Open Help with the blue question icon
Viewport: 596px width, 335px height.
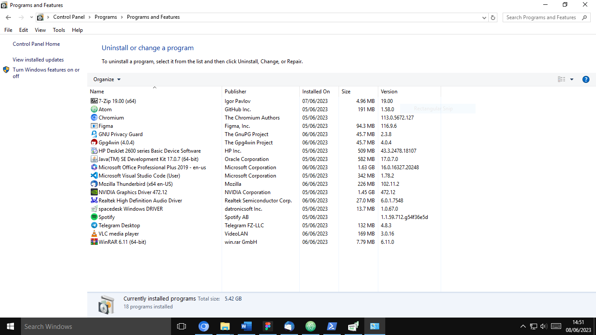tap(586, 79)
